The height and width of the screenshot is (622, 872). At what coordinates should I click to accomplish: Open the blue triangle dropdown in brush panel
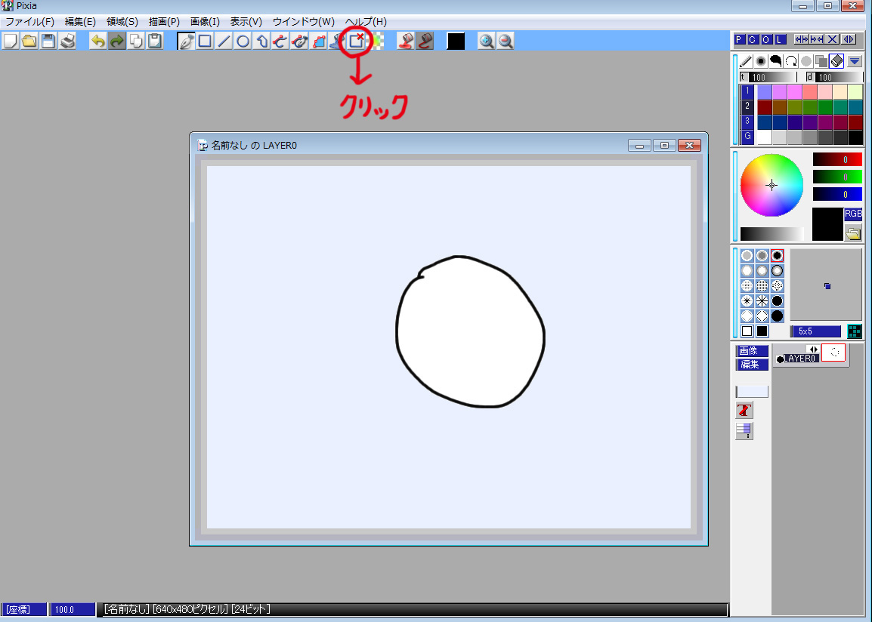click(855, 61)
